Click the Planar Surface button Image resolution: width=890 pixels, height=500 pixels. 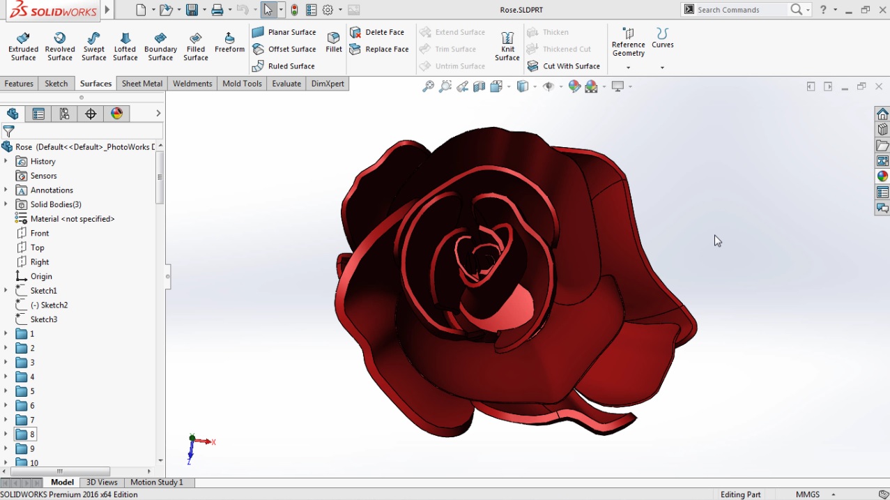tap(284, 32)
